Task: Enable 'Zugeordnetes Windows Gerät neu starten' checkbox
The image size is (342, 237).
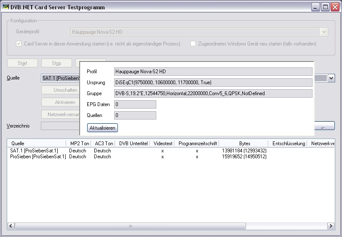Action: tap(193, 44)
